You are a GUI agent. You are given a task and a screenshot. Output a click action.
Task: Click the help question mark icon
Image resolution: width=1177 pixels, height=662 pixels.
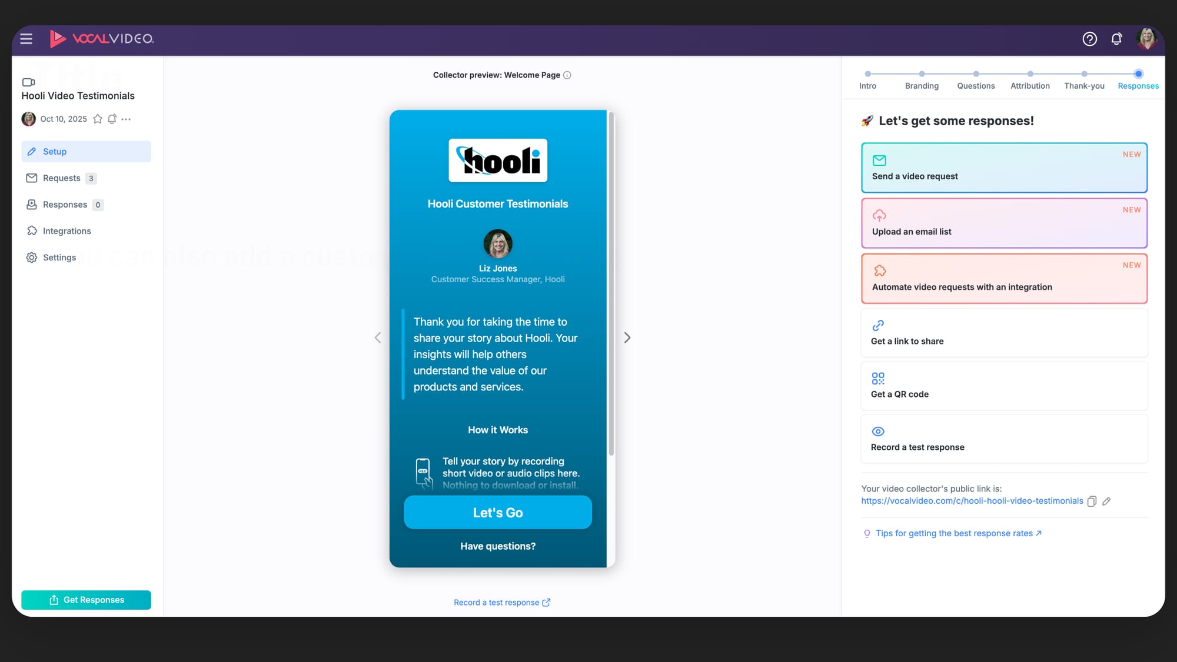(1089, 39)
